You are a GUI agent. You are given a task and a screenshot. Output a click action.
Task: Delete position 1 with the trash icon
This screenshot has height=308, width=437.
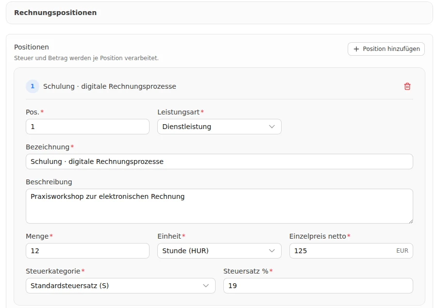click(407, 86)
